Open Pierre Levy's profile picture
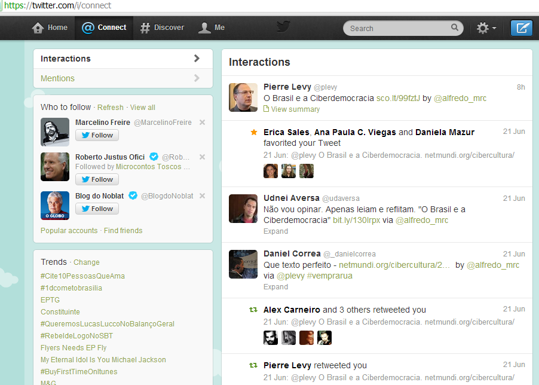Viewport: 539px width, 385px height. click(x=243, y=97)
